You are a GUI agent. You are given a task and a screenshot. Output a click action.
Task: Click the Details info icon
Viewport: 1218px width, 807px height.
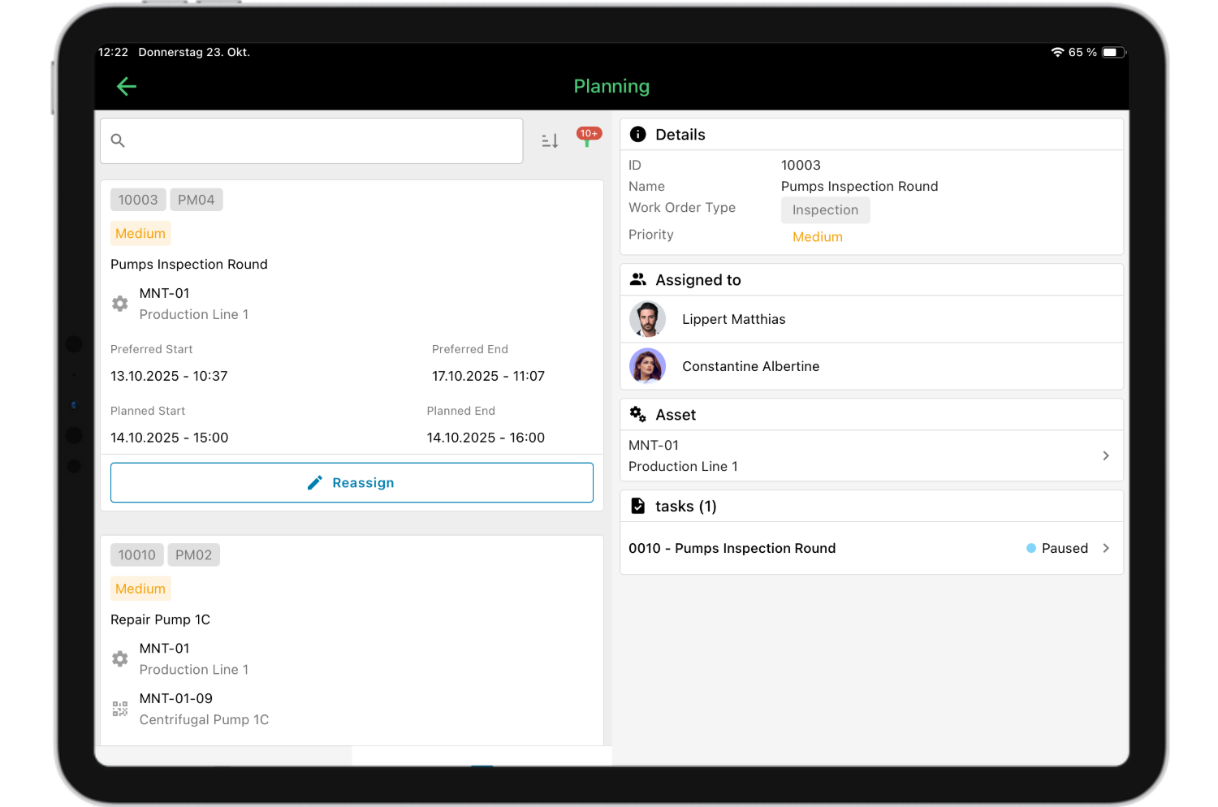pos(638,134)
